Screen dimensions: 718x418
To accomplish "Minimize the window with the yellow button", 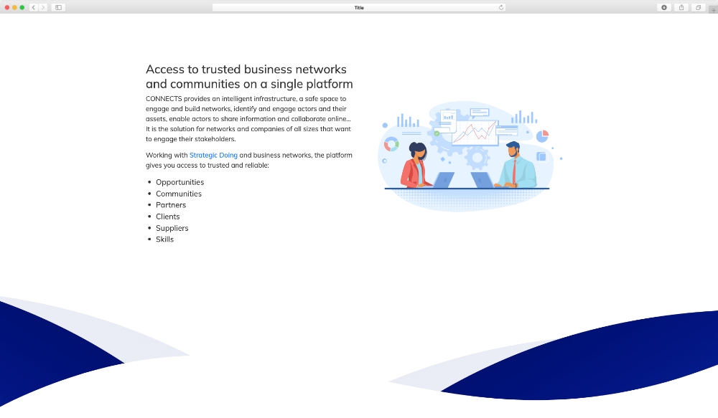I will tap(14, 7).
